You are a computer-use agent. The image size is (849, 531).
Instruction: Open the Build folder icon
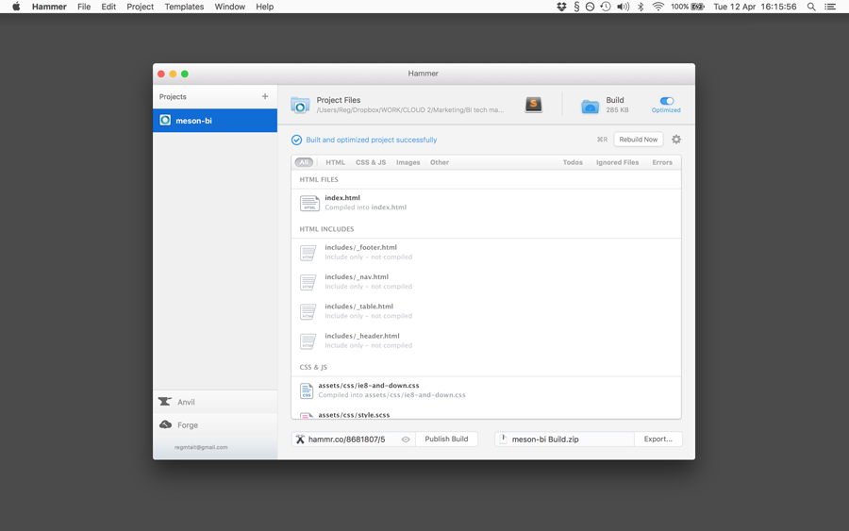click(590, 106)
